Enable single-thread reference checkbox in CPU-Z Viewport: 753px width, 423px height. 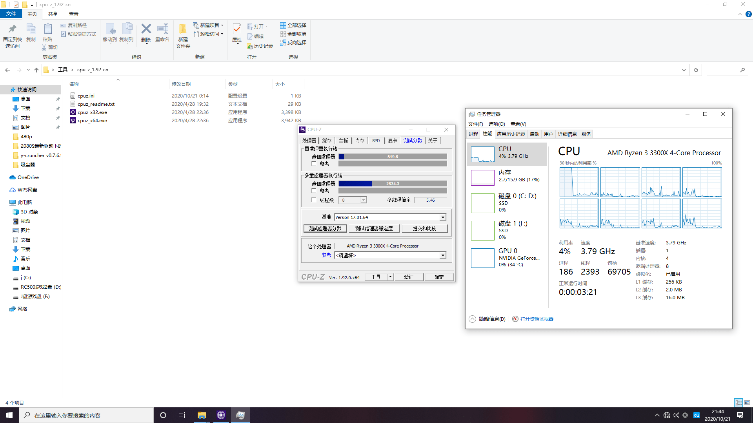pyautogui.click(x=314, y=164)
